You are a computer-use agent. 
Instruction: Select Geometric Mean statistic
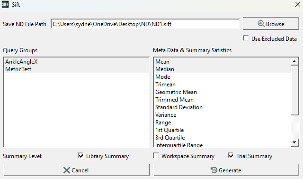pyautogui.click(x=223, y=92)
